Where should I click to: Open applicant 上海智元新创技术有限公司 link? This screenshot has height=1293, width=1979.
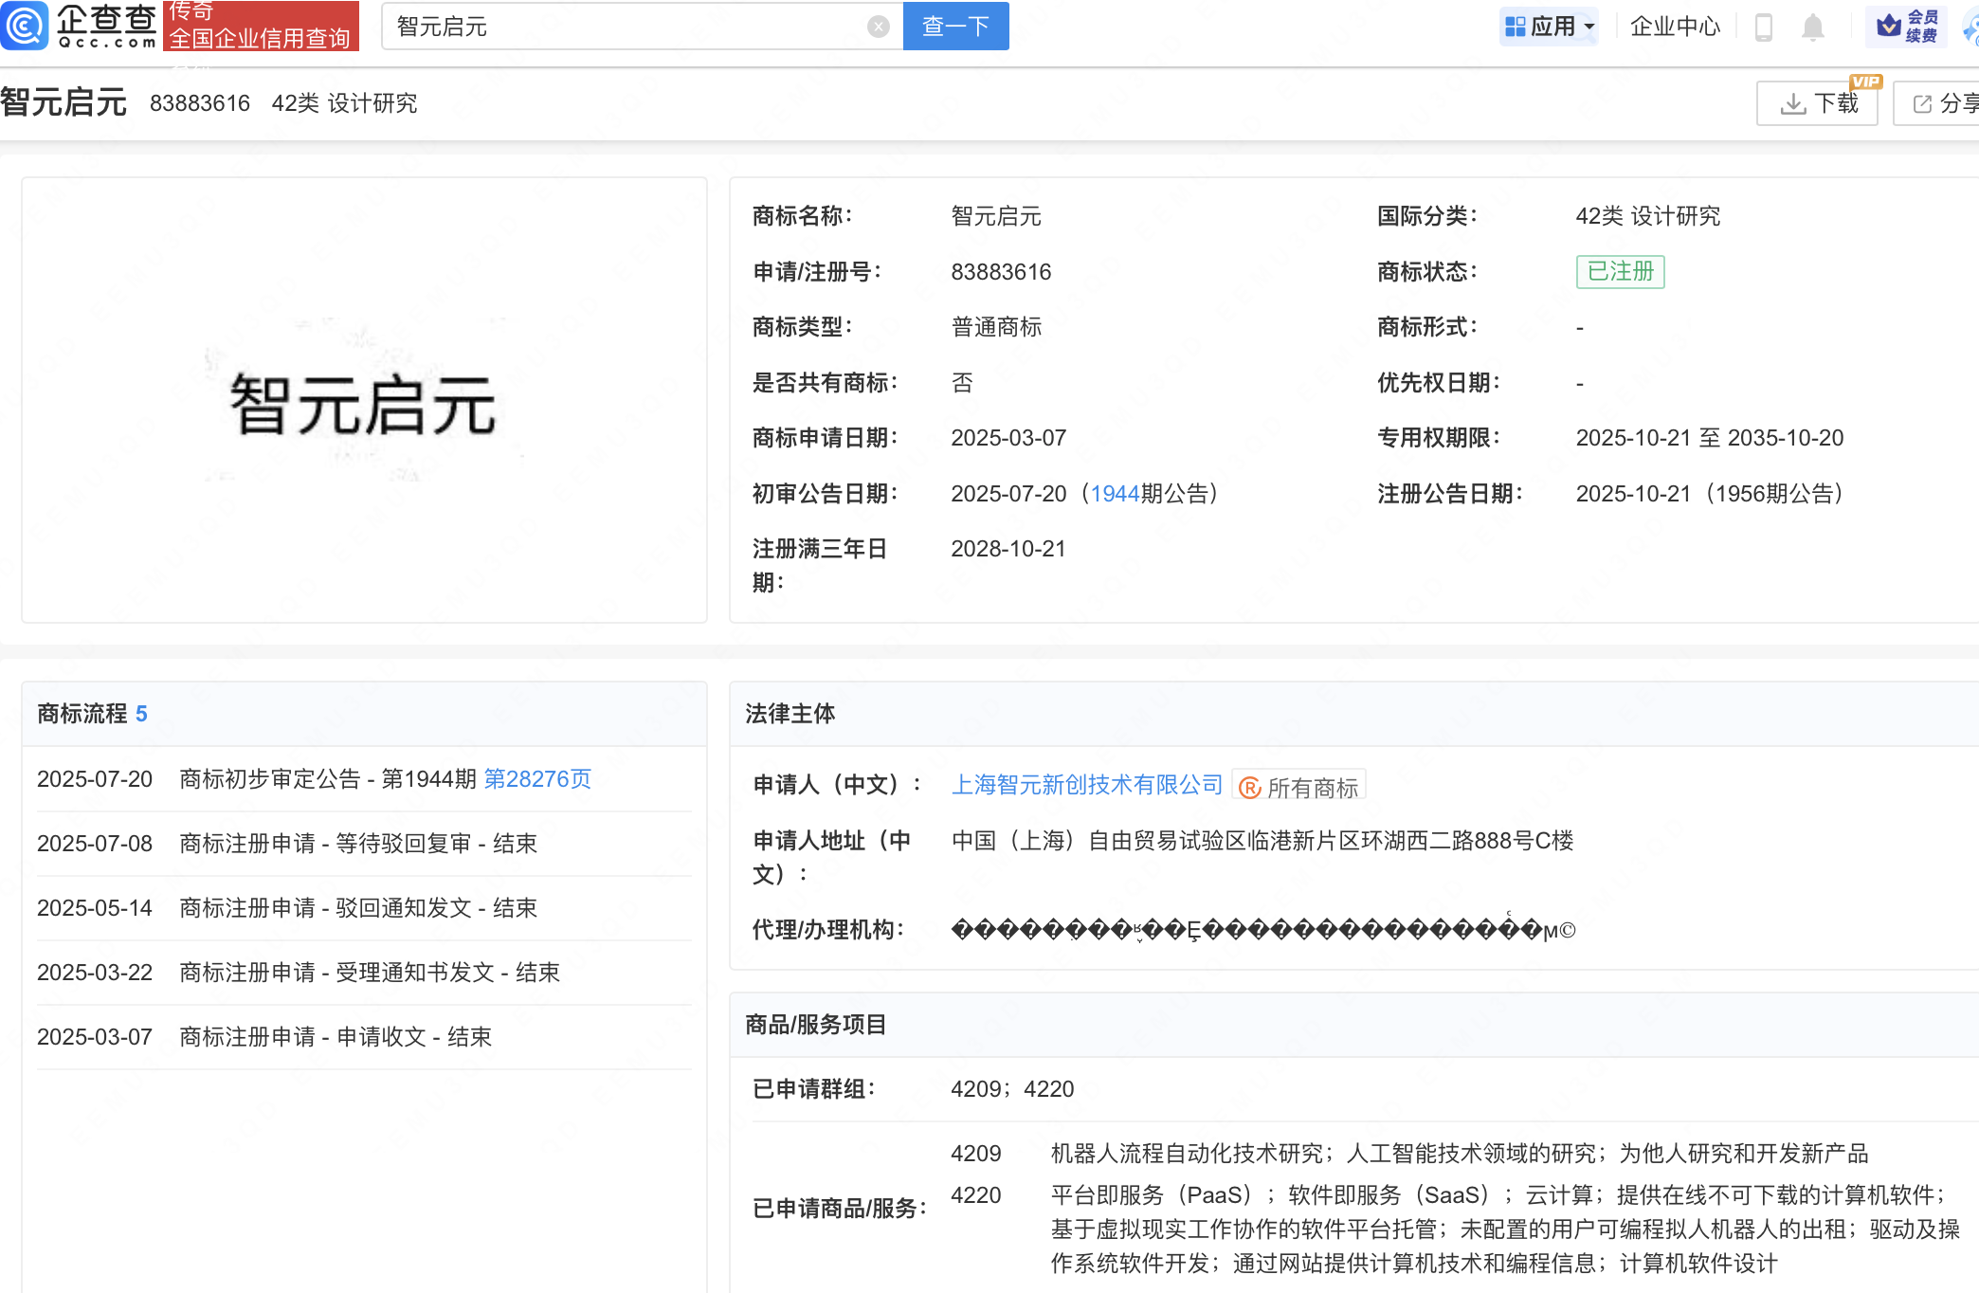pos(1087,785)
